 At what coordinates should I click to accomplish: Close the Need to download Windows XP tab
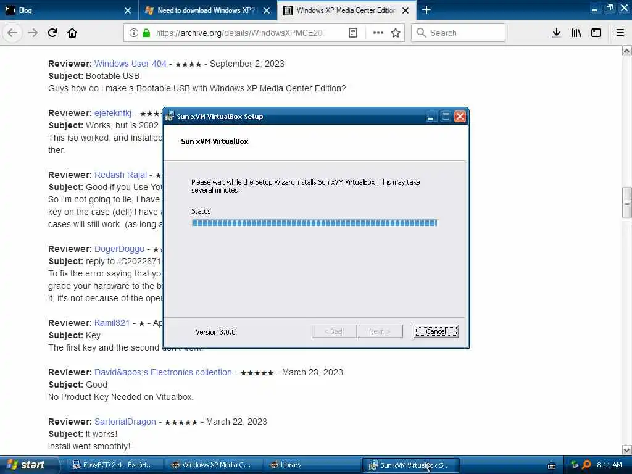(267, 10)
